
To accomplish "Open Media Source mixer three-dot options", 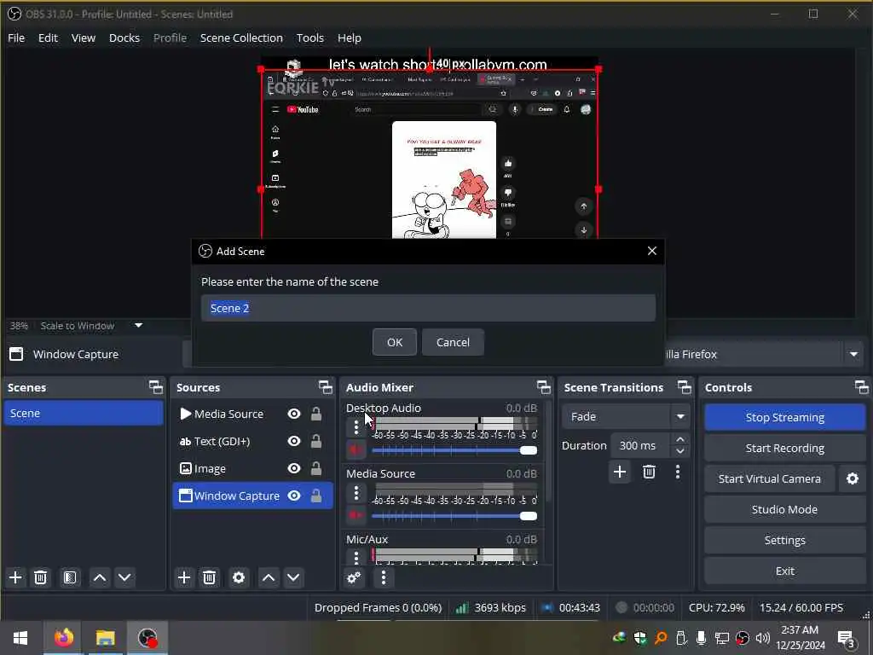I will 356,493.
